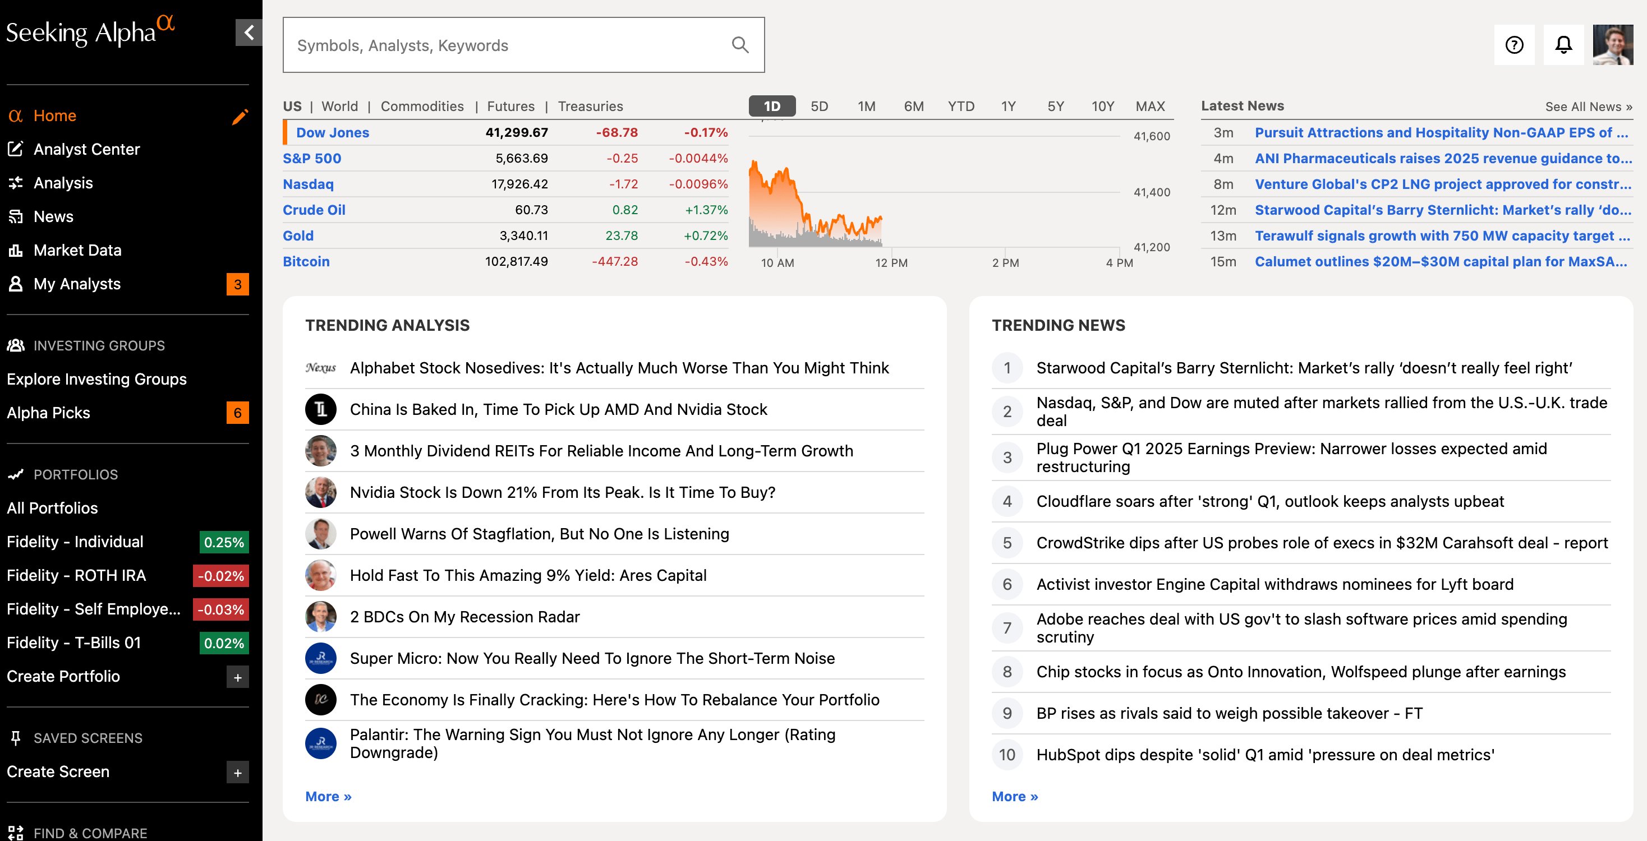Viewport: 1647px width, 841px height.
Task: Click the Investing Groups people icon
Action: [15, 345]
